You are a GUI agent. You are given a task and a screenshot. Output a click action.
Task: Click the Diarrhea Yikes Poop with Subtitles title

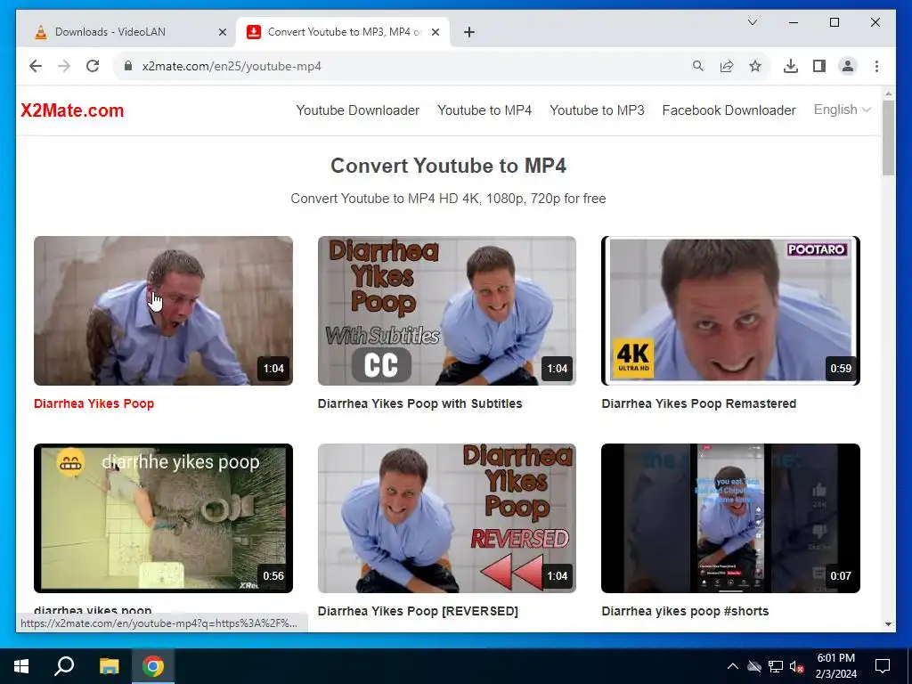point(420,403)
